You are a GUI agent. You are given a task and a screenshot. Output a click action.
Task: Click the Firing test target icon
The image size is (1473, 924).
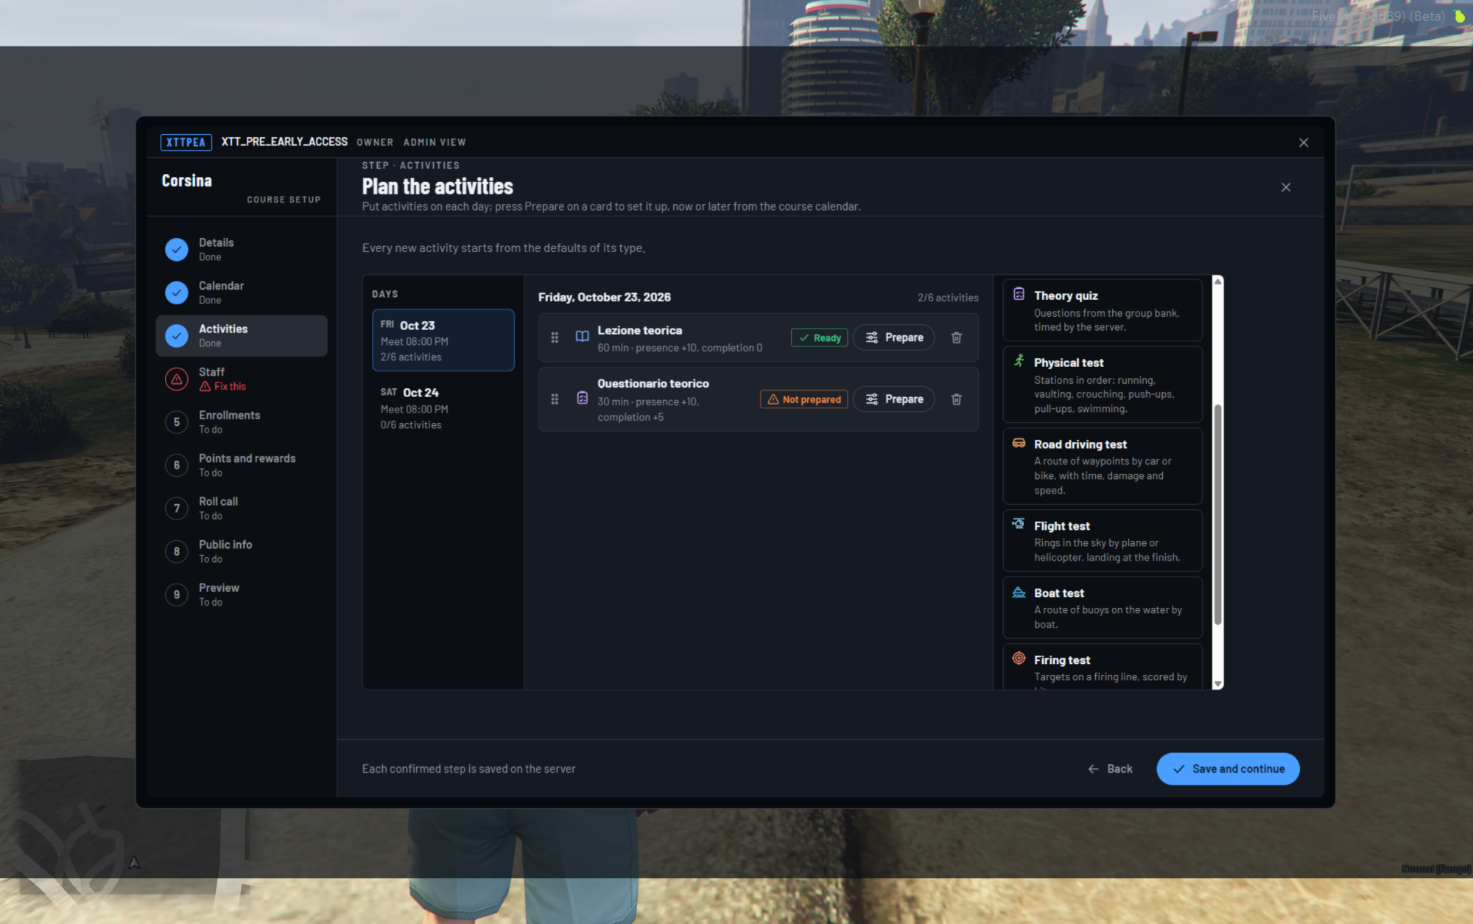1019,658
